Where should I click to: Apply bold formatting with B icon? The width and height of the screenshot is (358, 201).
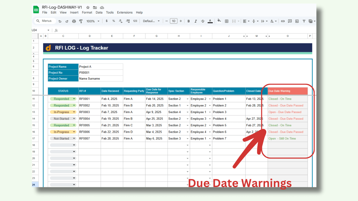pyautogui.click(x=189, y=21)
